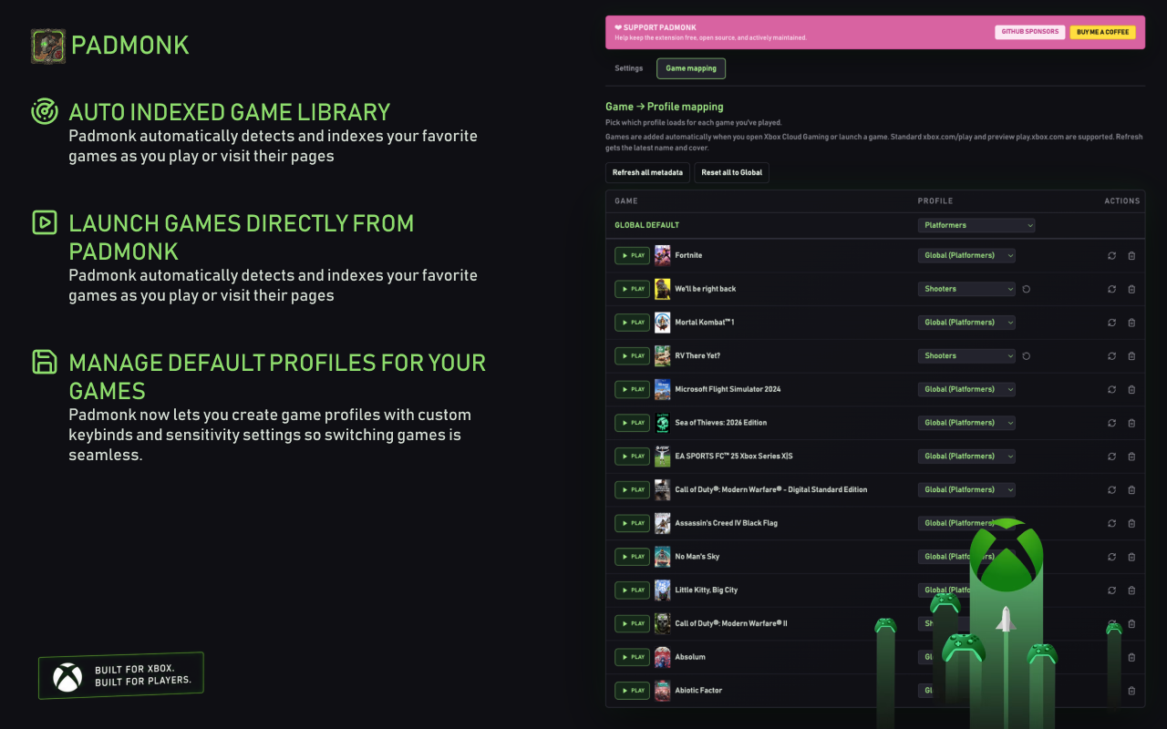Refresh metadata for Microsoft Flight Simulator 2024
The width and height of the screenshot is (1167, 729).
pos(1111,389)
